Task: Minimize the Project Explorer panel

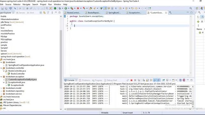Action: pyautogui.click(x=56, y=12)
